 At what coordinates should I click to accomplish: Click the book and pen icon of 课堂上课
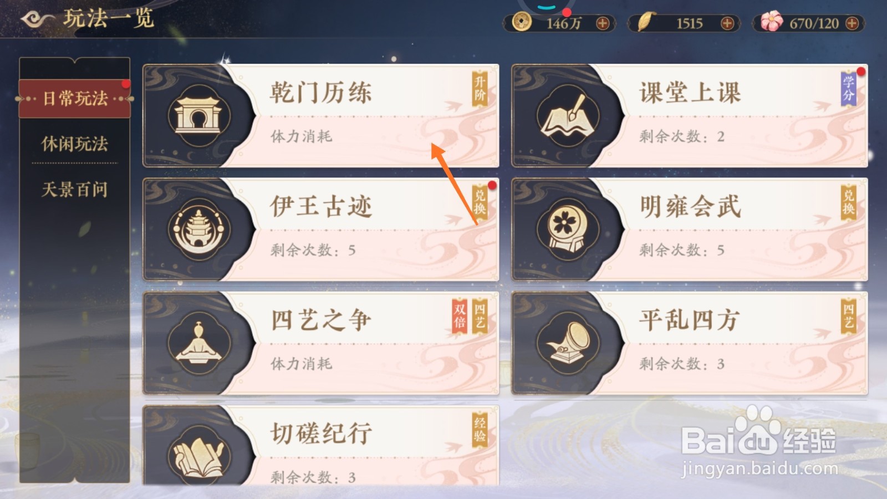(567, 115)
